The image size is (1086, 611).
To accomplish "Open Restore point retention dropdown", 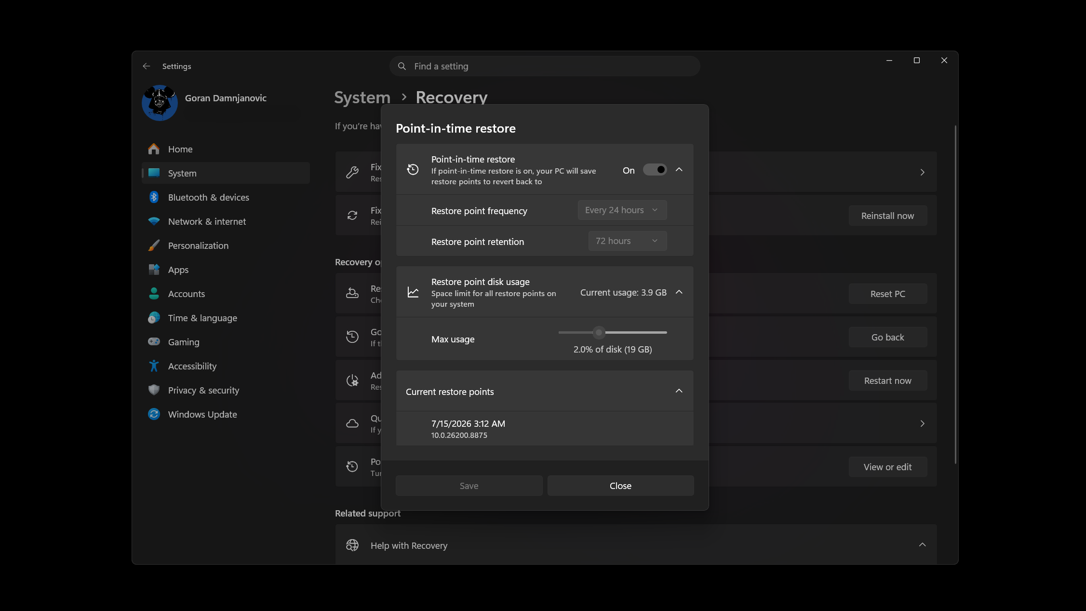I will [x=627, y=241].
